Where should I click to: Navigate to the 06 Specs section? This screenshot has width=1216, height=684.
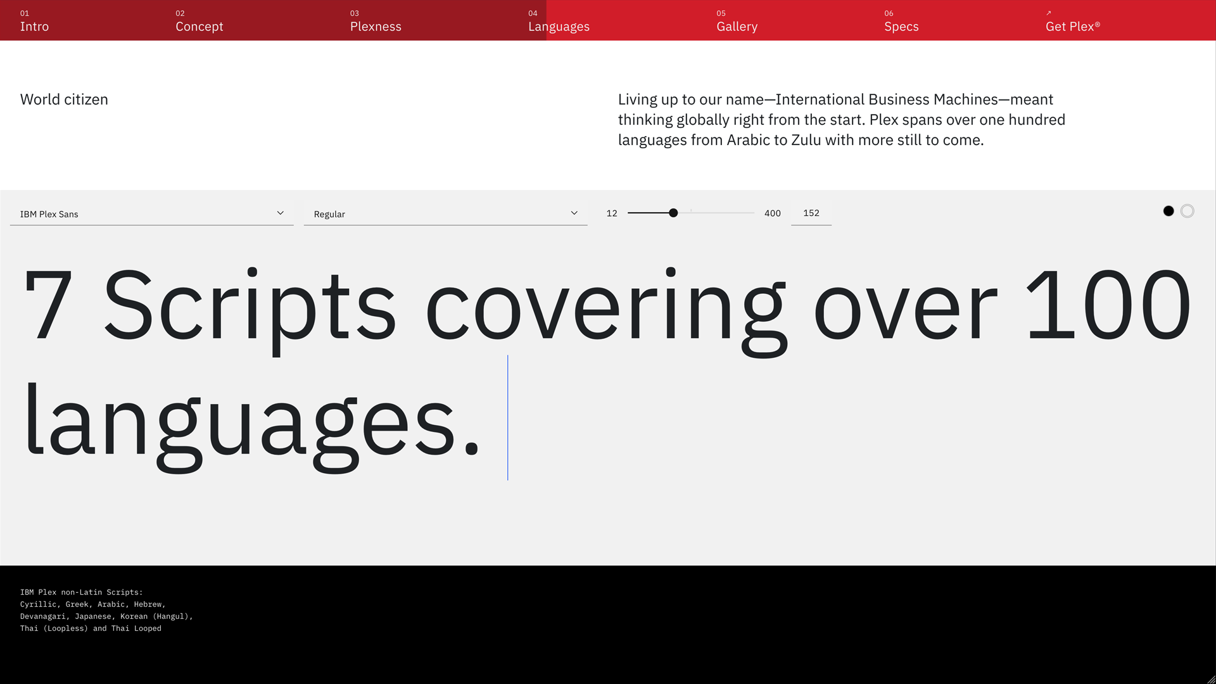[x=901, y=26]
